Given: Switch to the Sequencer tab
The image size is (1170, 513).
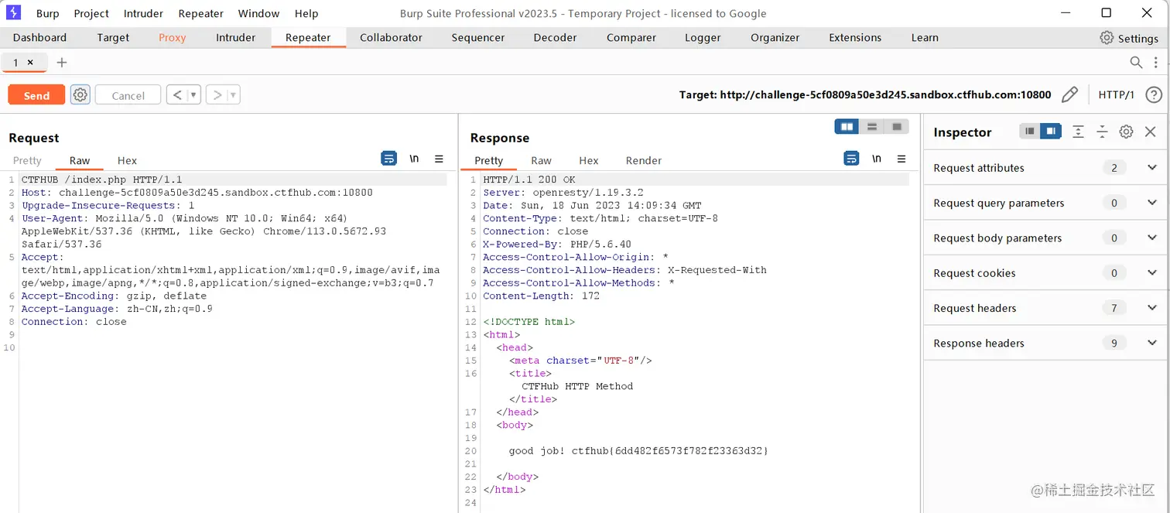Looking at the screenshot, I should point(478,38).
